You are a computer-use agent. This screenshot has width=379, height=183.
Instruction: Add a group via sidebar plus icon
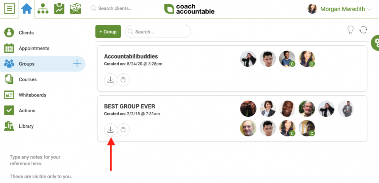click(x=77, y=64)
